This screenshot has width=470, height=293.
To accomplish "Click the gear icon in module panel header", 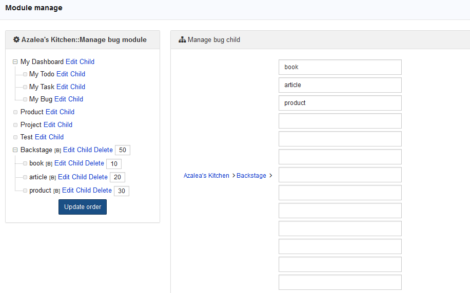I will (x=16, y=40).
